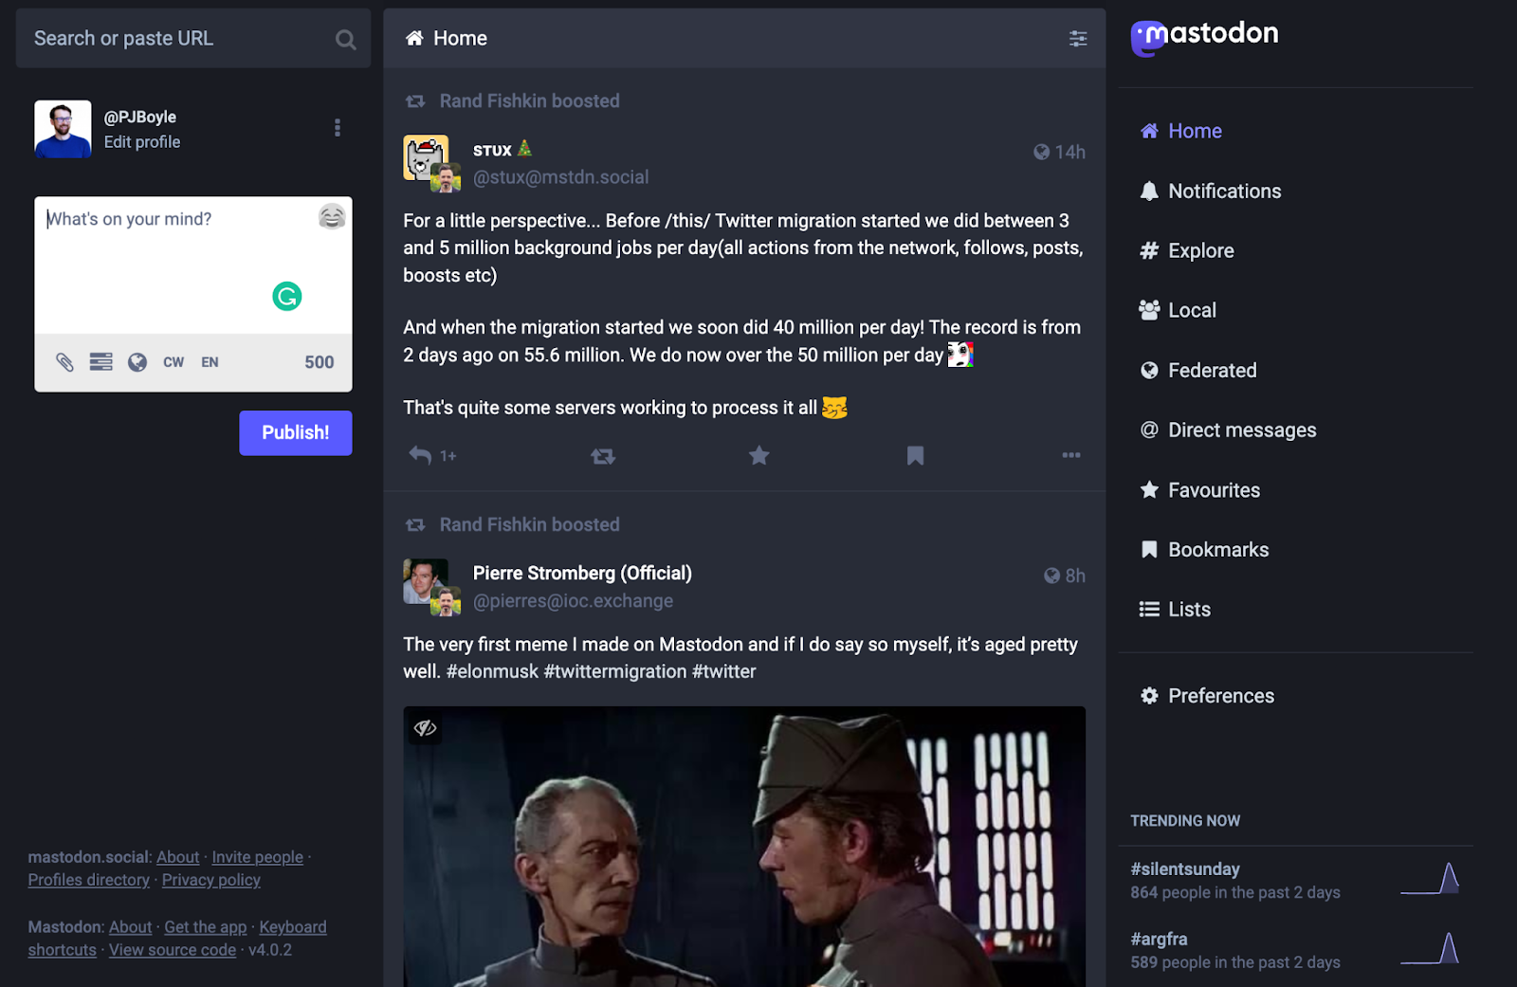Boost the stux post

click(x=603, y=456)
